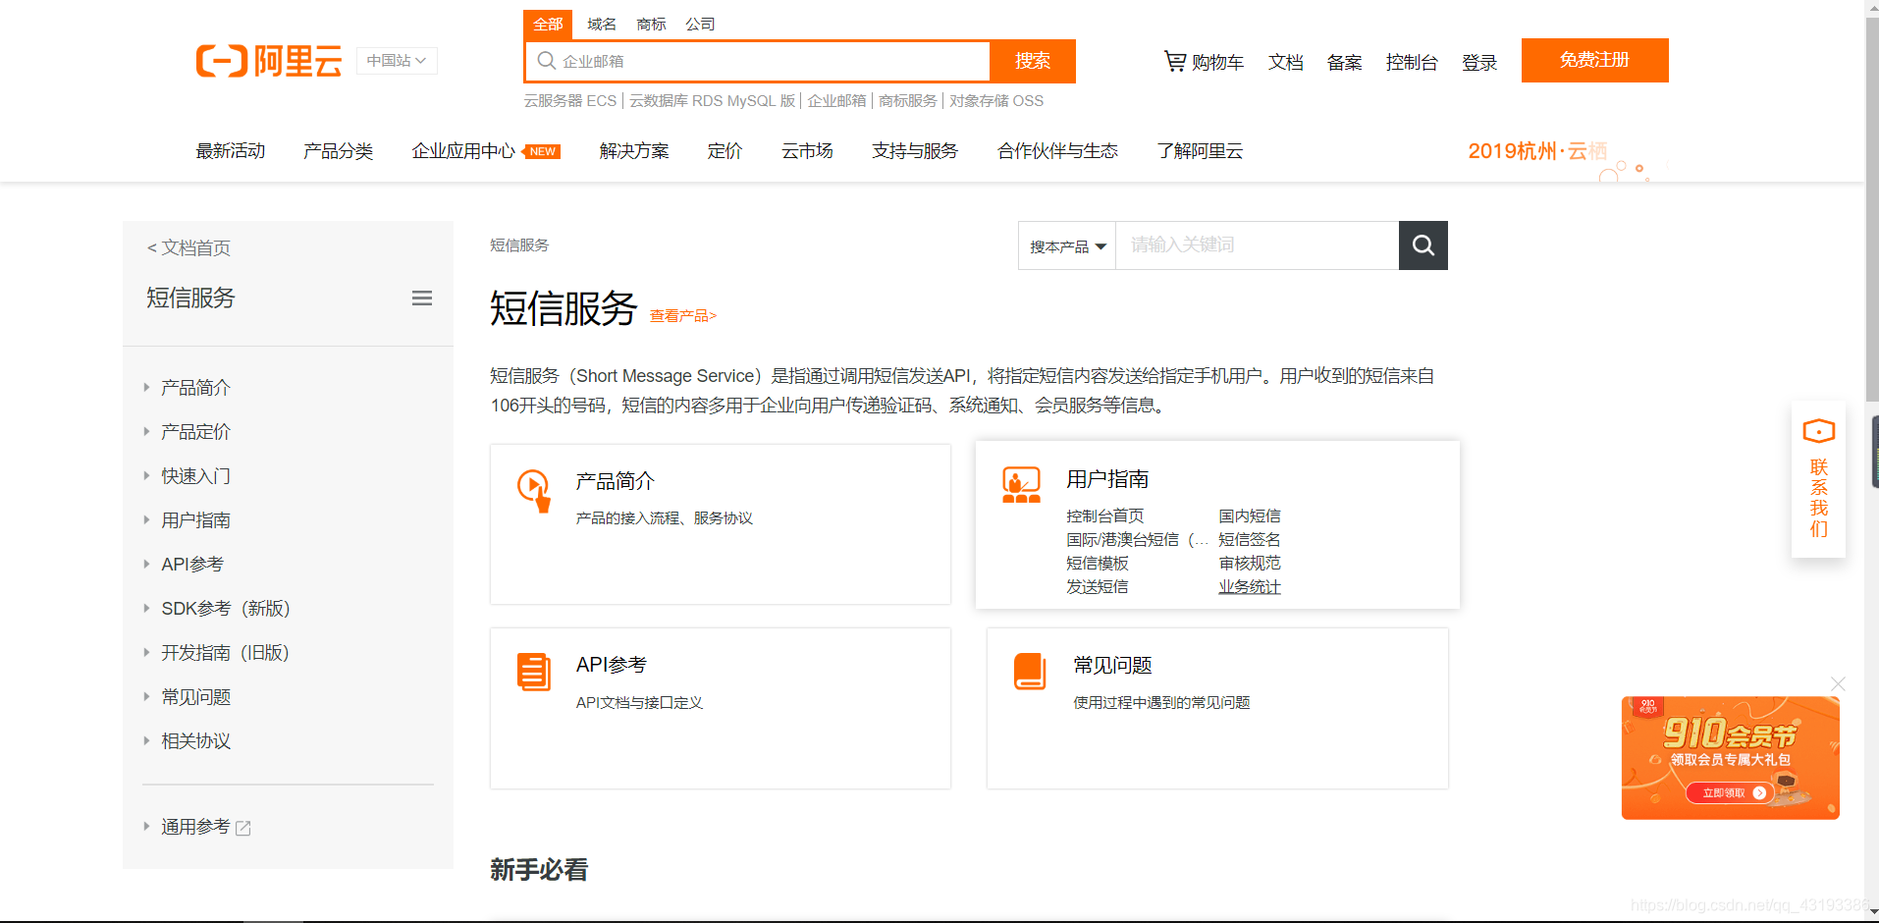Click the 联系我们 hexagon icon

[x=1819, y=431]
